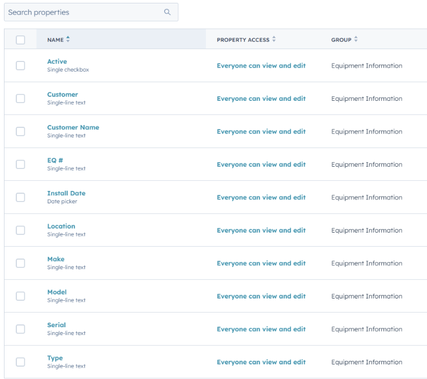Click Equipment Information in EQ # row

pyautogui.click(x=367, y=164)
